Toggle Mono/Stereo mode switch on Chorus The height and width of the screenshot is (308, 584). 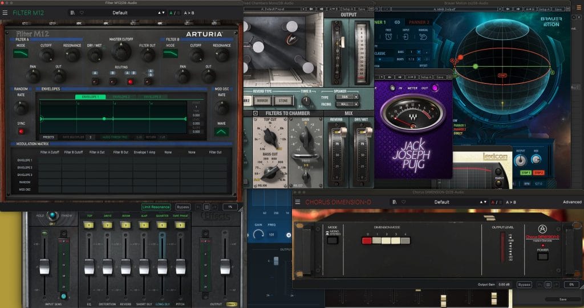pos(332,240)
